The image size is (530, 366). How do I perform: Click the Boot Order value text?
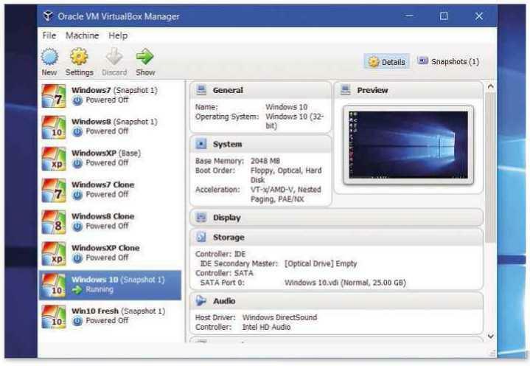click(x=286, y=175)
